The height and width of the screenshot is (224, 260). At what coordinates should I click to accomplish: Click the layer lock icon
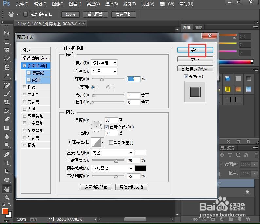247,192
